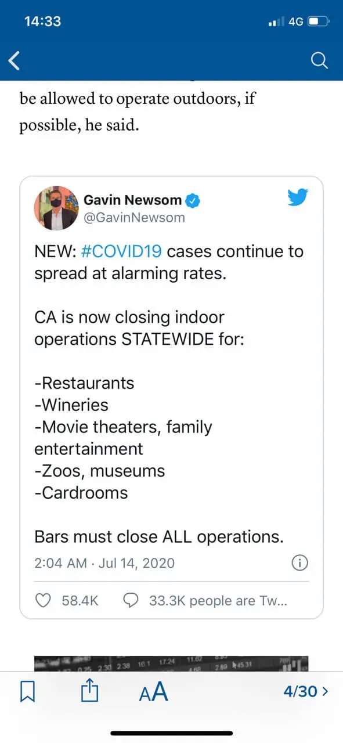The height and width of the screenshot is (743, 343).
Task: Share the article with the share icon
Action: 90,691
